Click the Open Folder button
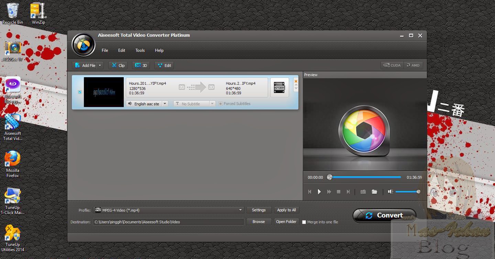495x259 pixels. pyautogui.click(x=286, y=222)
